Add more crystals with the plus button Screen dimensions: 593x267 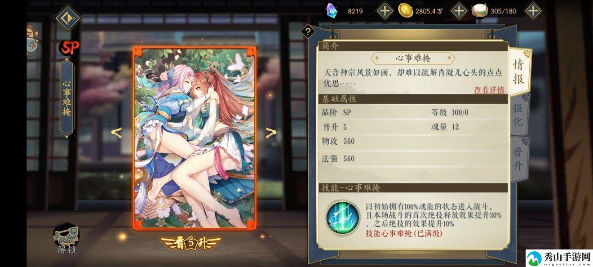click(x=385, y=11)
